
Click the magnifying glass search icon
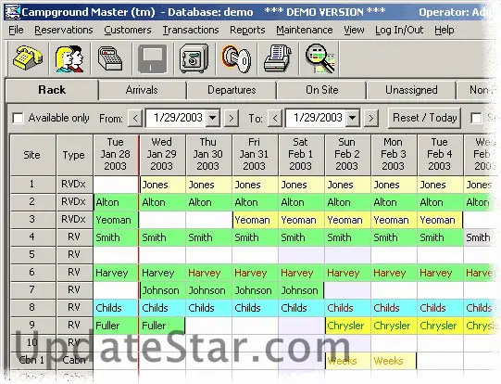point(319,58)
